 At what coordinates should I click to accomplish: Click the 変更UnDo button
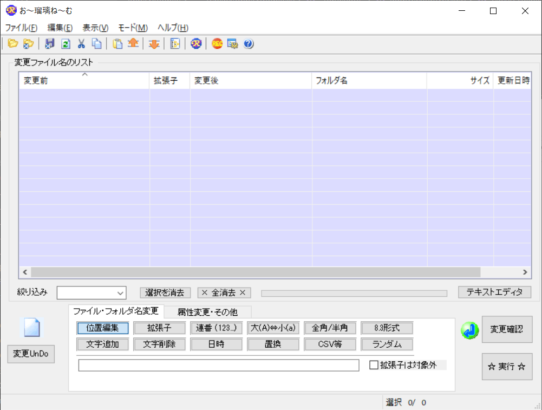[x=31, y=354]
